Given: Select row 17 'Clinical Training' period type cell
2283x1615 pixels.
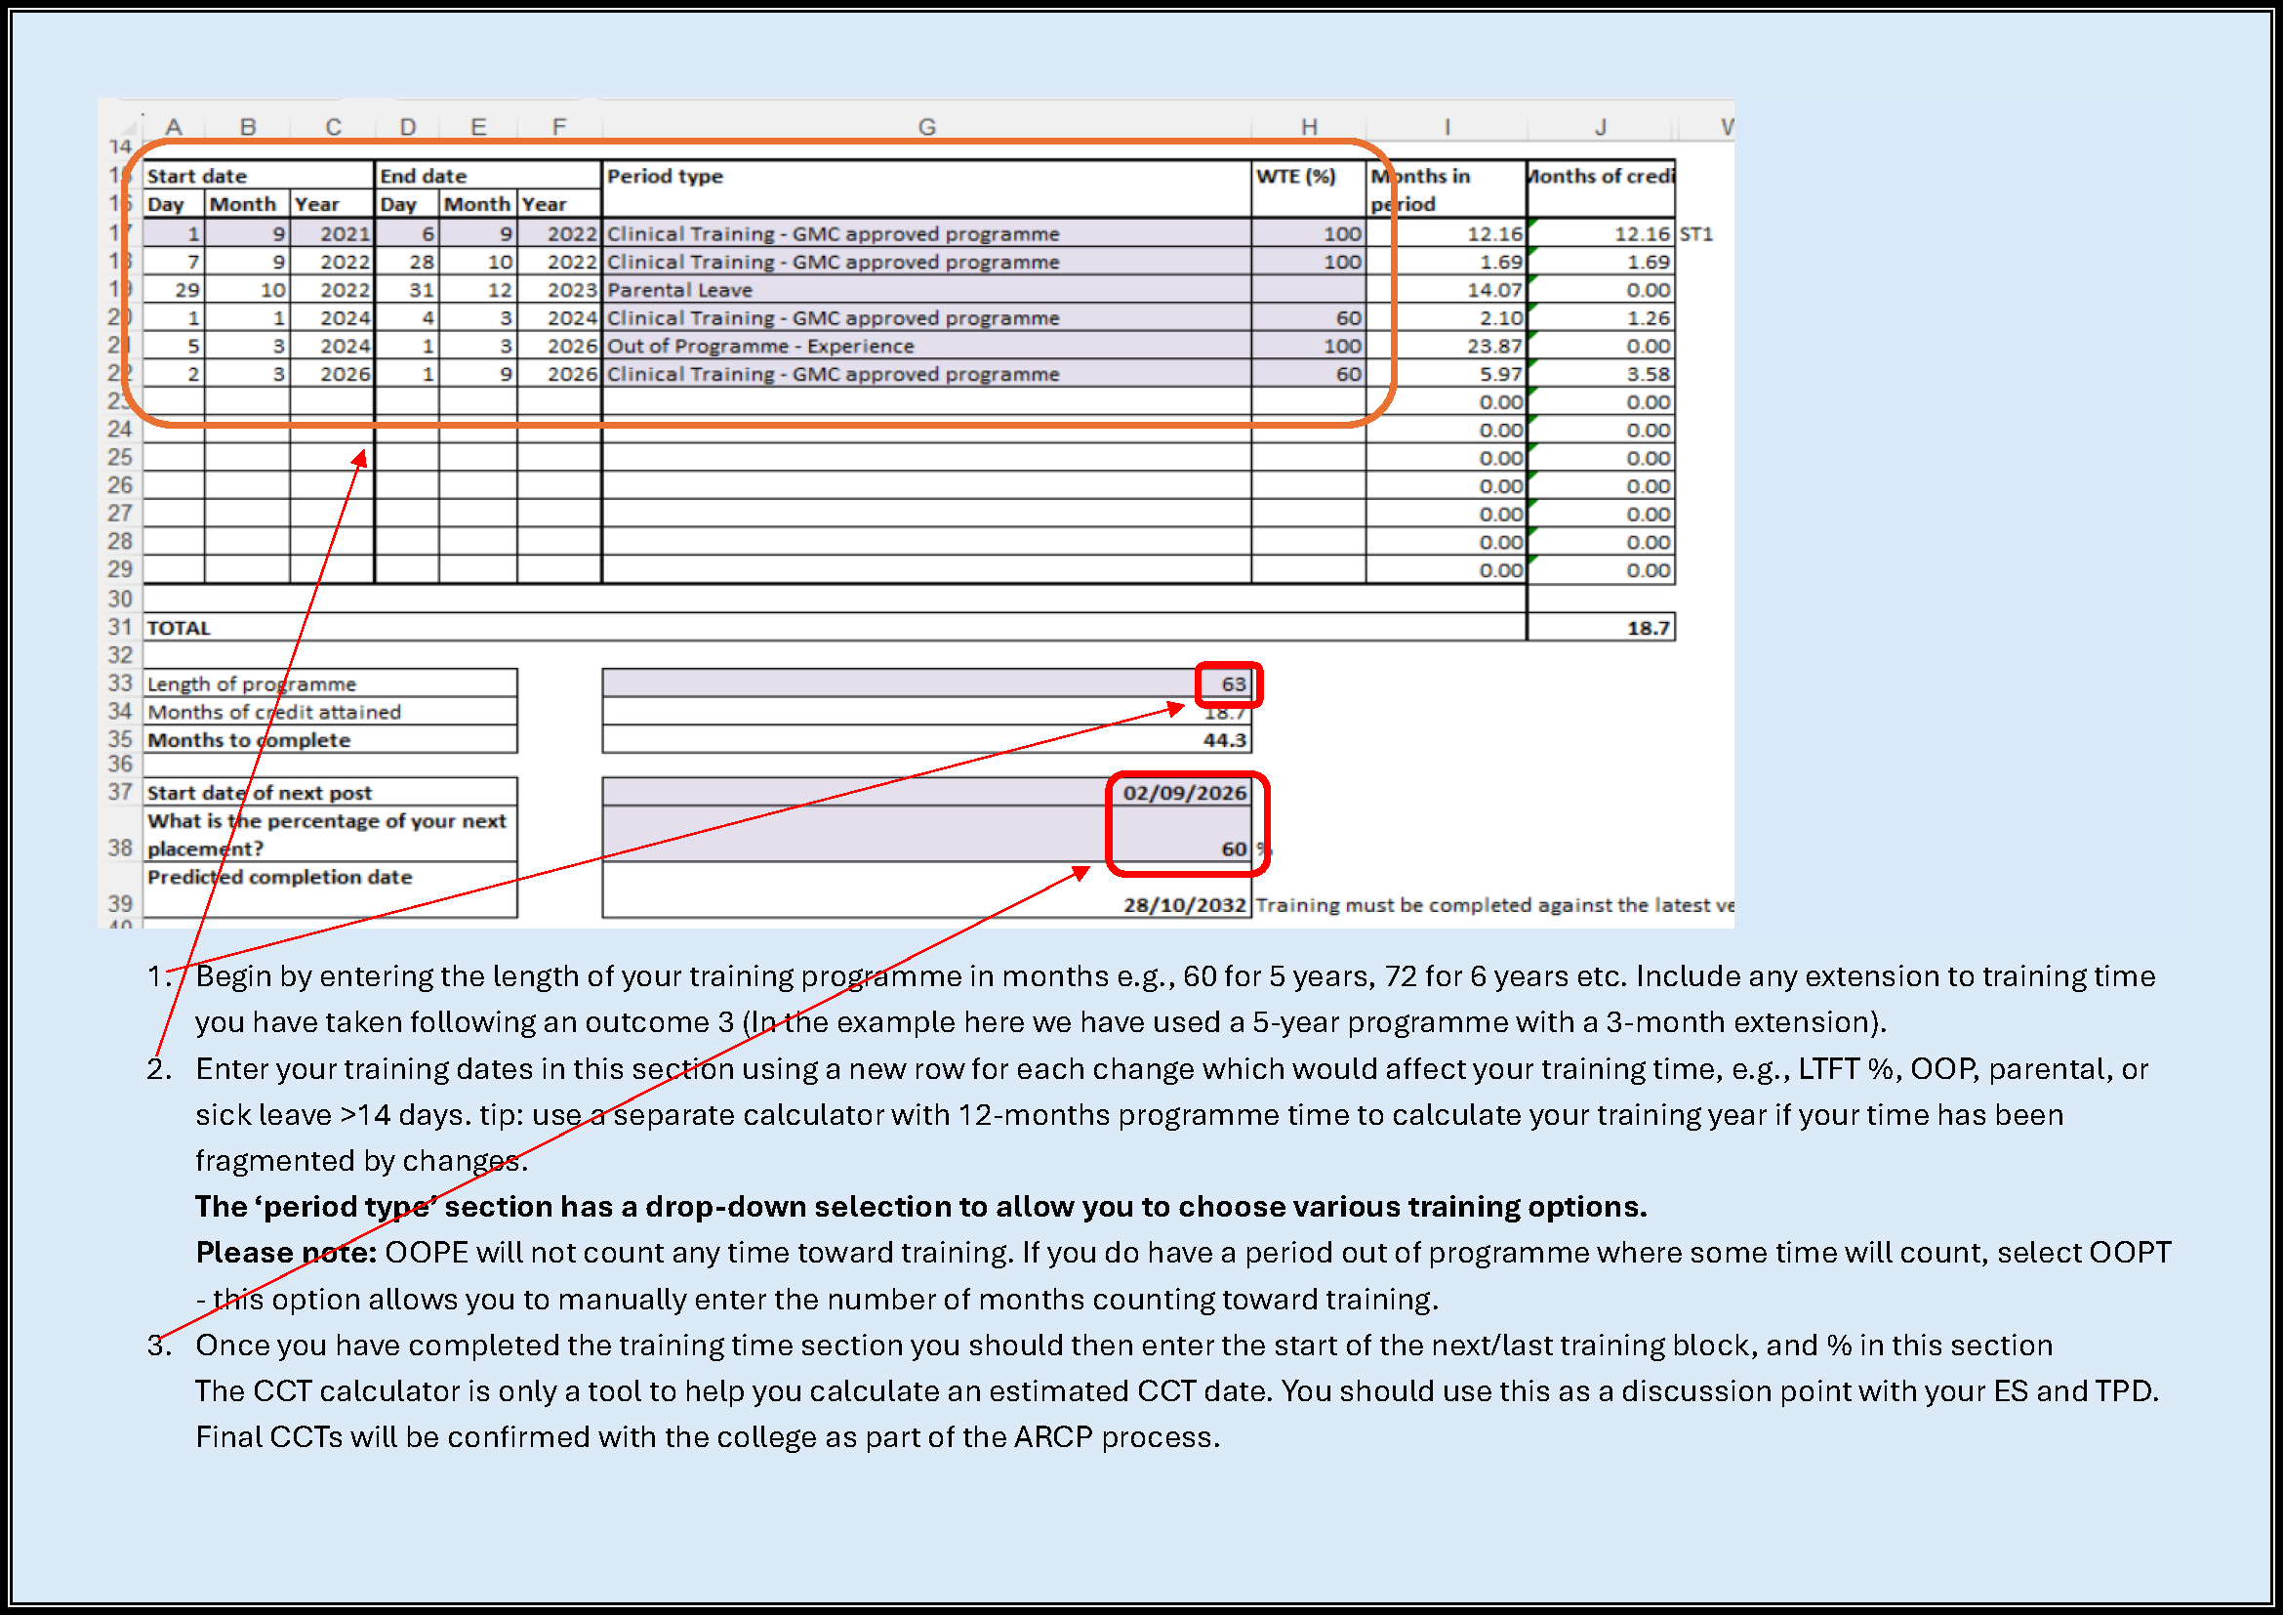Looking at the screenshot, I should (925, 233).
